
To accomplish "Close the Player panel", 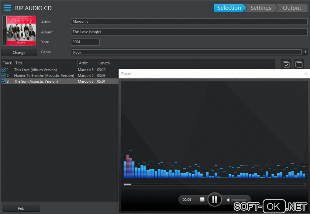I will coord(306,74).
